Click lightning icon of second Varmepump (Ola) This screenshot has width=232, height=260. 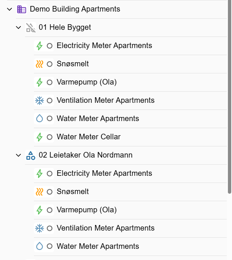(x=40, y=210)
